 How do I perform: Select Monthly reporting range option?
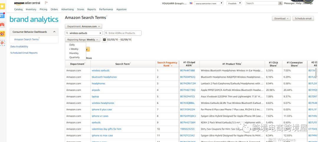pos(74,53)
